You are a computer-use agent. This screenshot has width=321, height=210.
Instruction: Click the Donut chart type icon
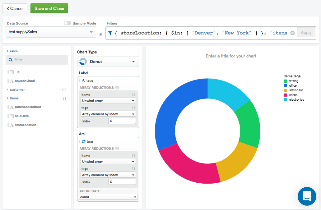pos(83,61)
